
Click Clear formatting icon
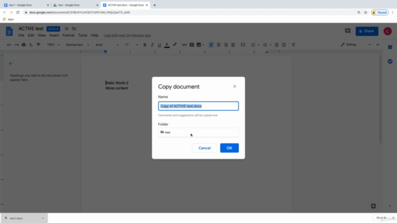tap(293, 45)
